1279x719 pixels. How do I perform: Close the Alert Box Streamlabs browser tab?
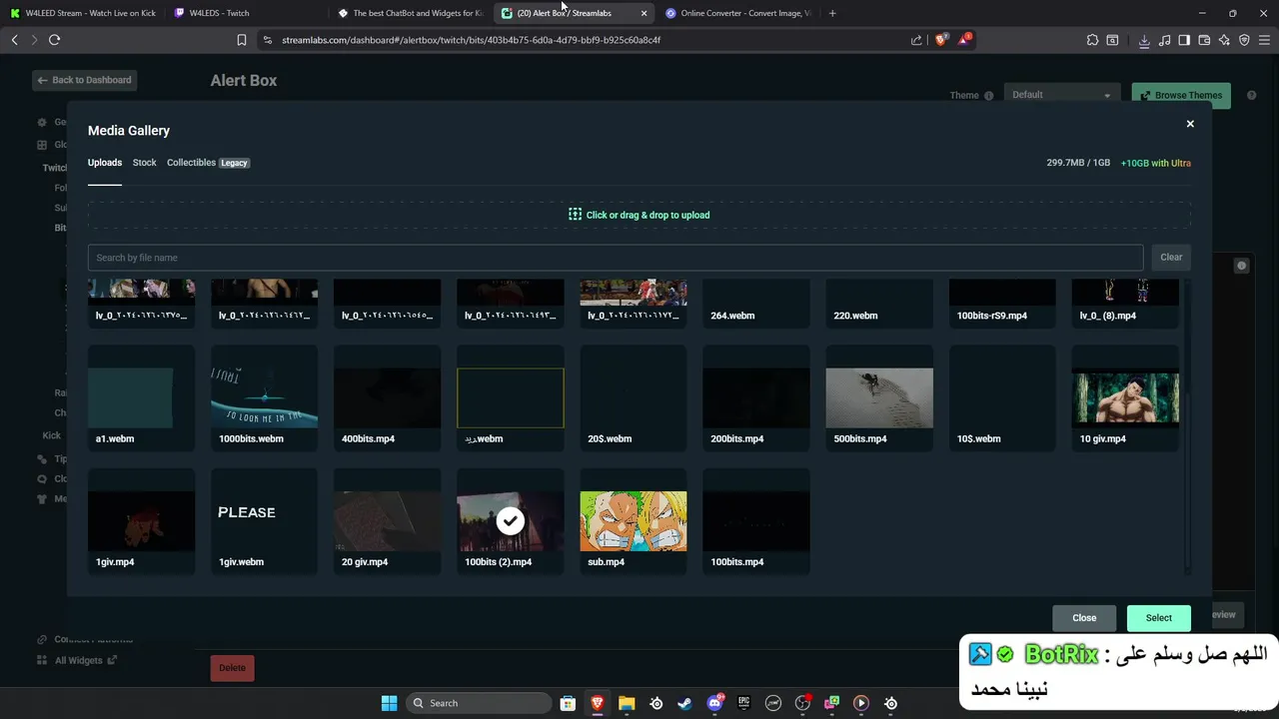pyautogui.click(x=643, y=13)
